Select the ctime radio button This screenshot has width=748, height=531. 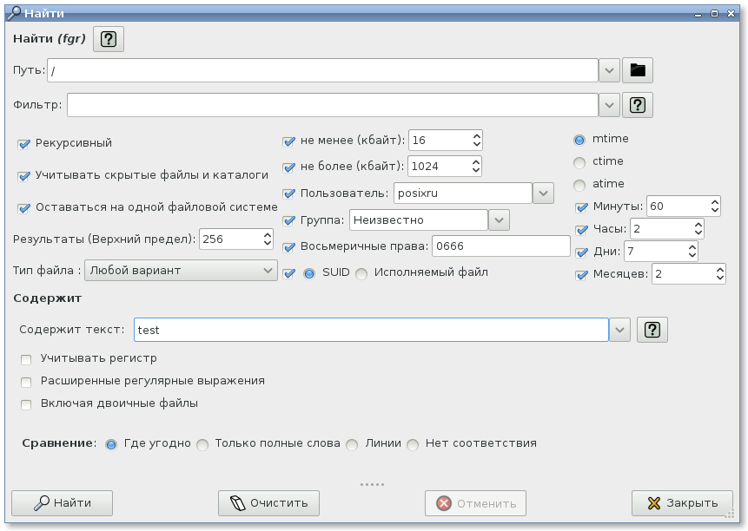tap(579, 163)
